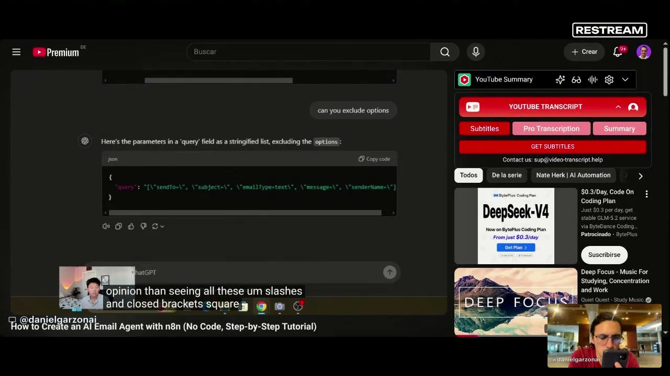The image size is (670, 376).
Task: Click the upper code block horizontal scrollbar
Action: (x=218, y=80)
